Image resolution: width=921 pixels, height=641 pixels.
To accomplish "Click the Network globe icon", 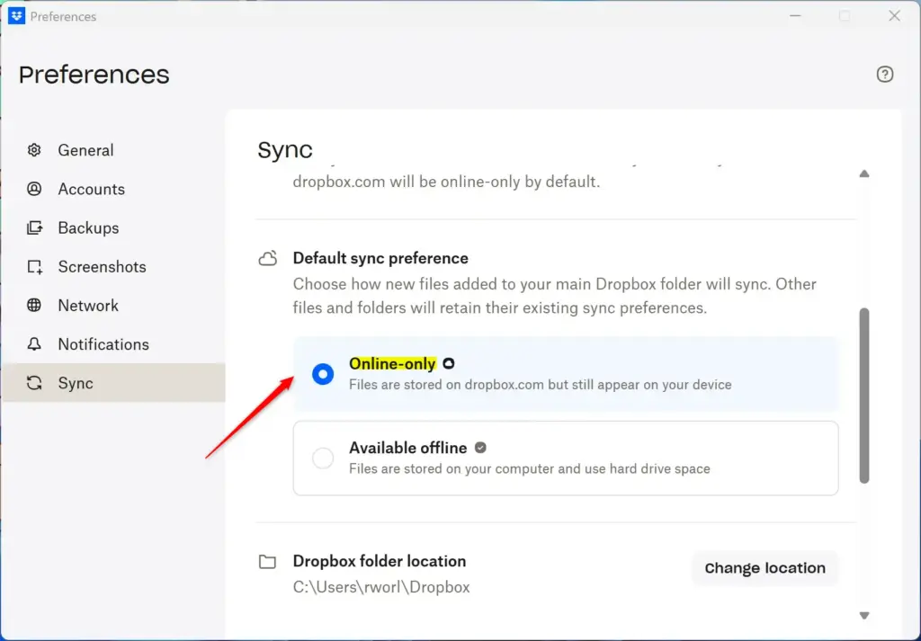I will (34, 306).
